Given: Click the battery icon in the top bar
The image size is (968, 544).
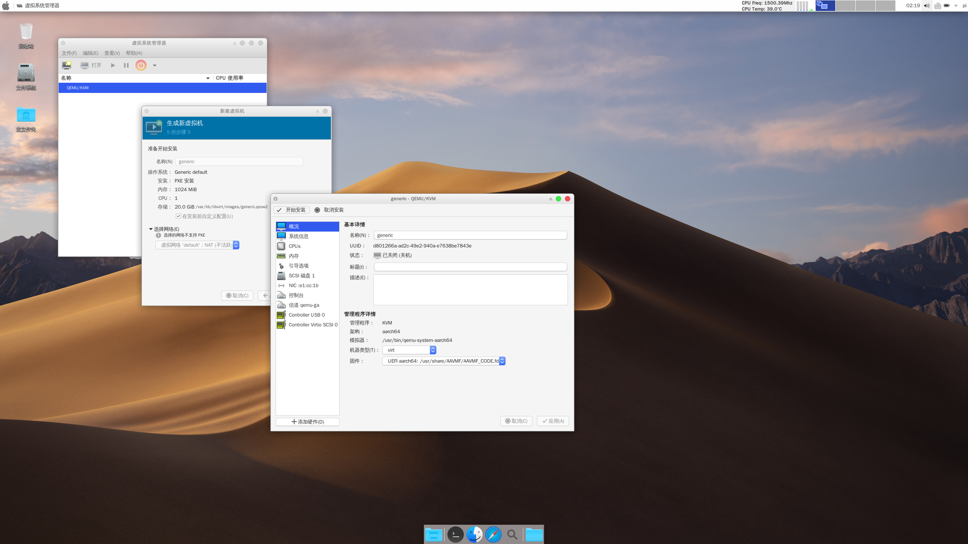Looking at the screenshot, I should point(947,6).
